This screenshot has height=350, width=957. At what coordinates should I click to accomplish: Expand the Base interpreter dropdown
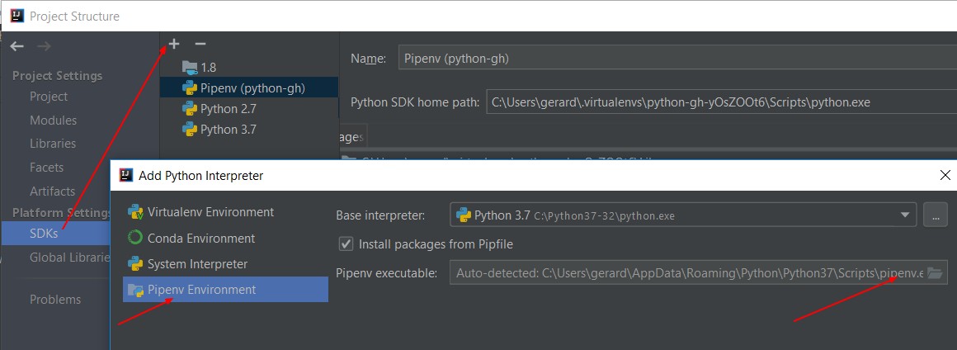click(906, 215)
